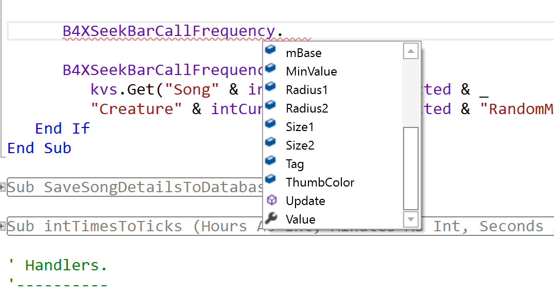Select the Update method suggestion
The height and width of the screenshot is (296, 554).
pos(305,201)
